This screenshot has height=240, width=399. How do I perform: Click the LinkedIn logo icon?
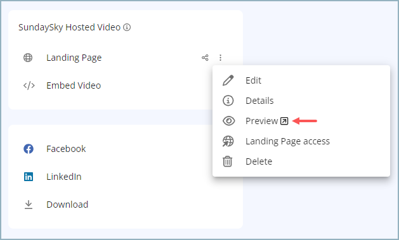pyautogui.click(x=29, y=177)
